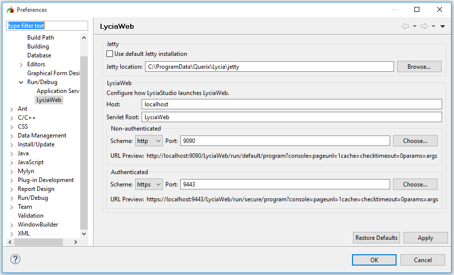This screenshot has width=454, height=275.
Task: Open the Non-authenticated Scheme http dropdown
Action: pos(149,141)
